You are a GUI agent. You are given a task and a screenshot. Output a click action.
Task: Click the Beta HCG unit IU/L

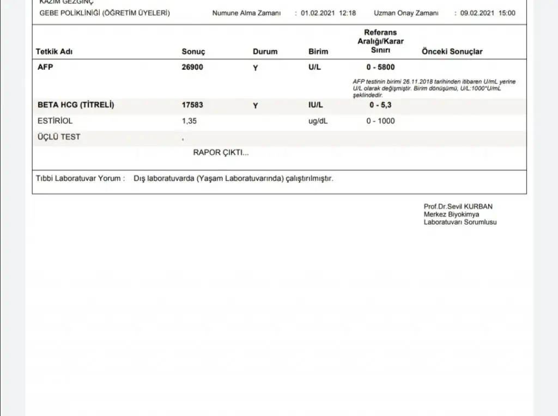[x=316, y=105]
